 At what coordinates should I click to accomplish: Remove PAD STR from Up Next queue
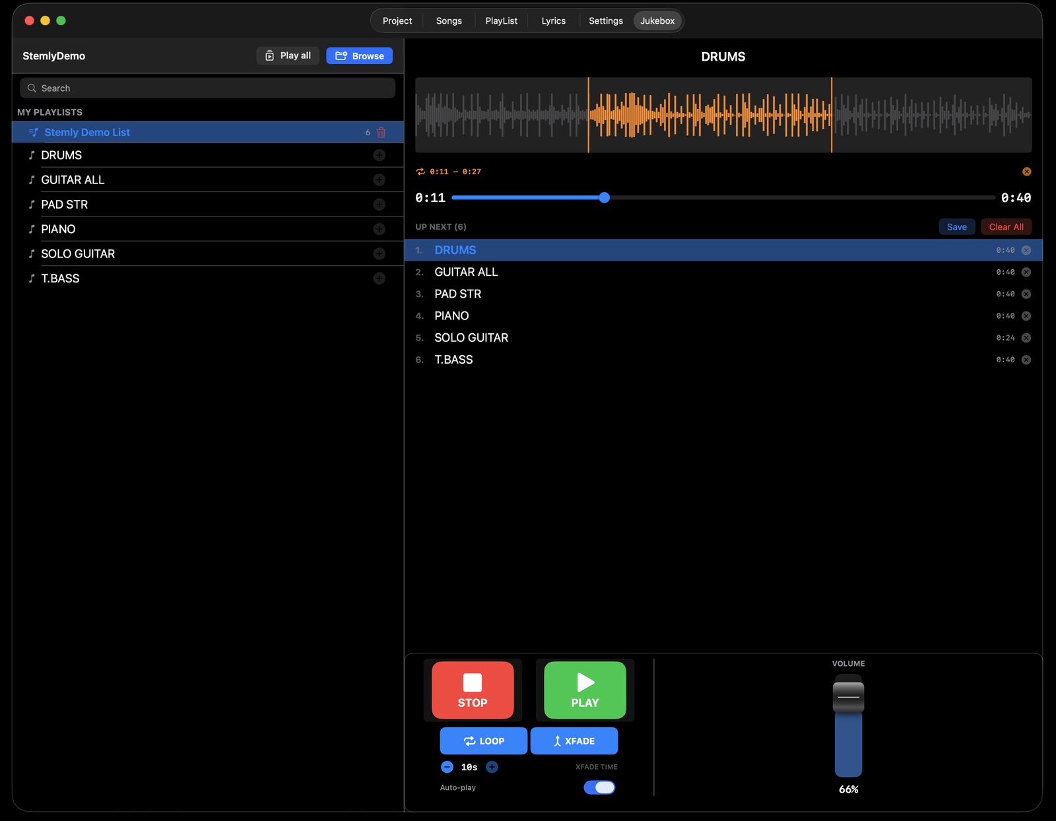(x=1026, y=294)
